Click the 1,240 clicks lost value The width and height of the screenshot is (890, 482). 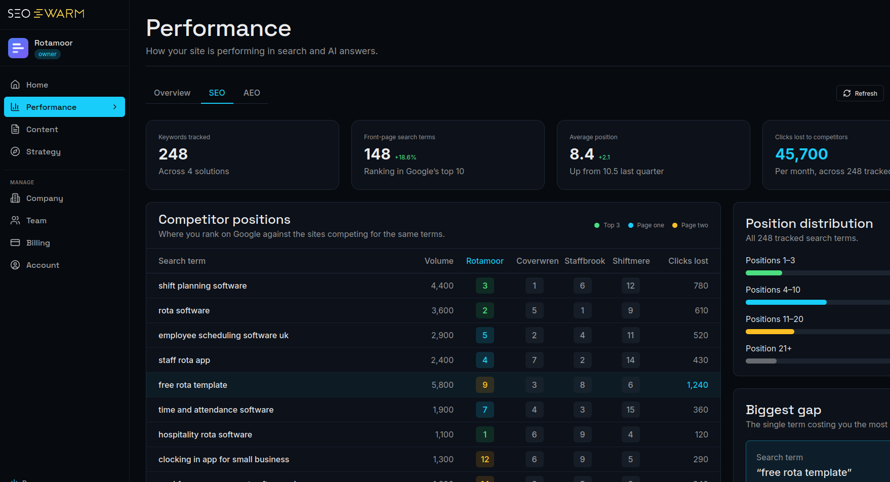(x=697, y=385)
